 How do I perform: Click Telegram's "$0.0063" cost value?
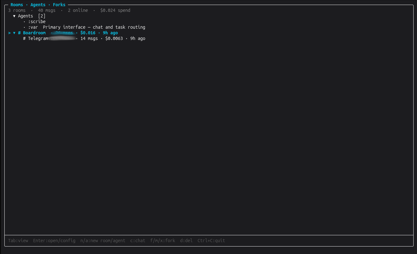114,38
